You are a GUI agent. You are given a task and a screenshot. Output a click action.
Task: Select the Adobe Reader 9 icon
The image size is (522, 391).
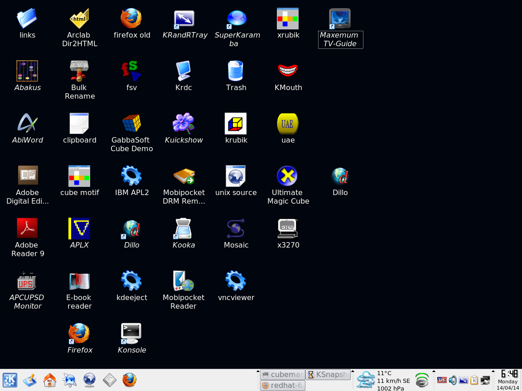[27, 229]
